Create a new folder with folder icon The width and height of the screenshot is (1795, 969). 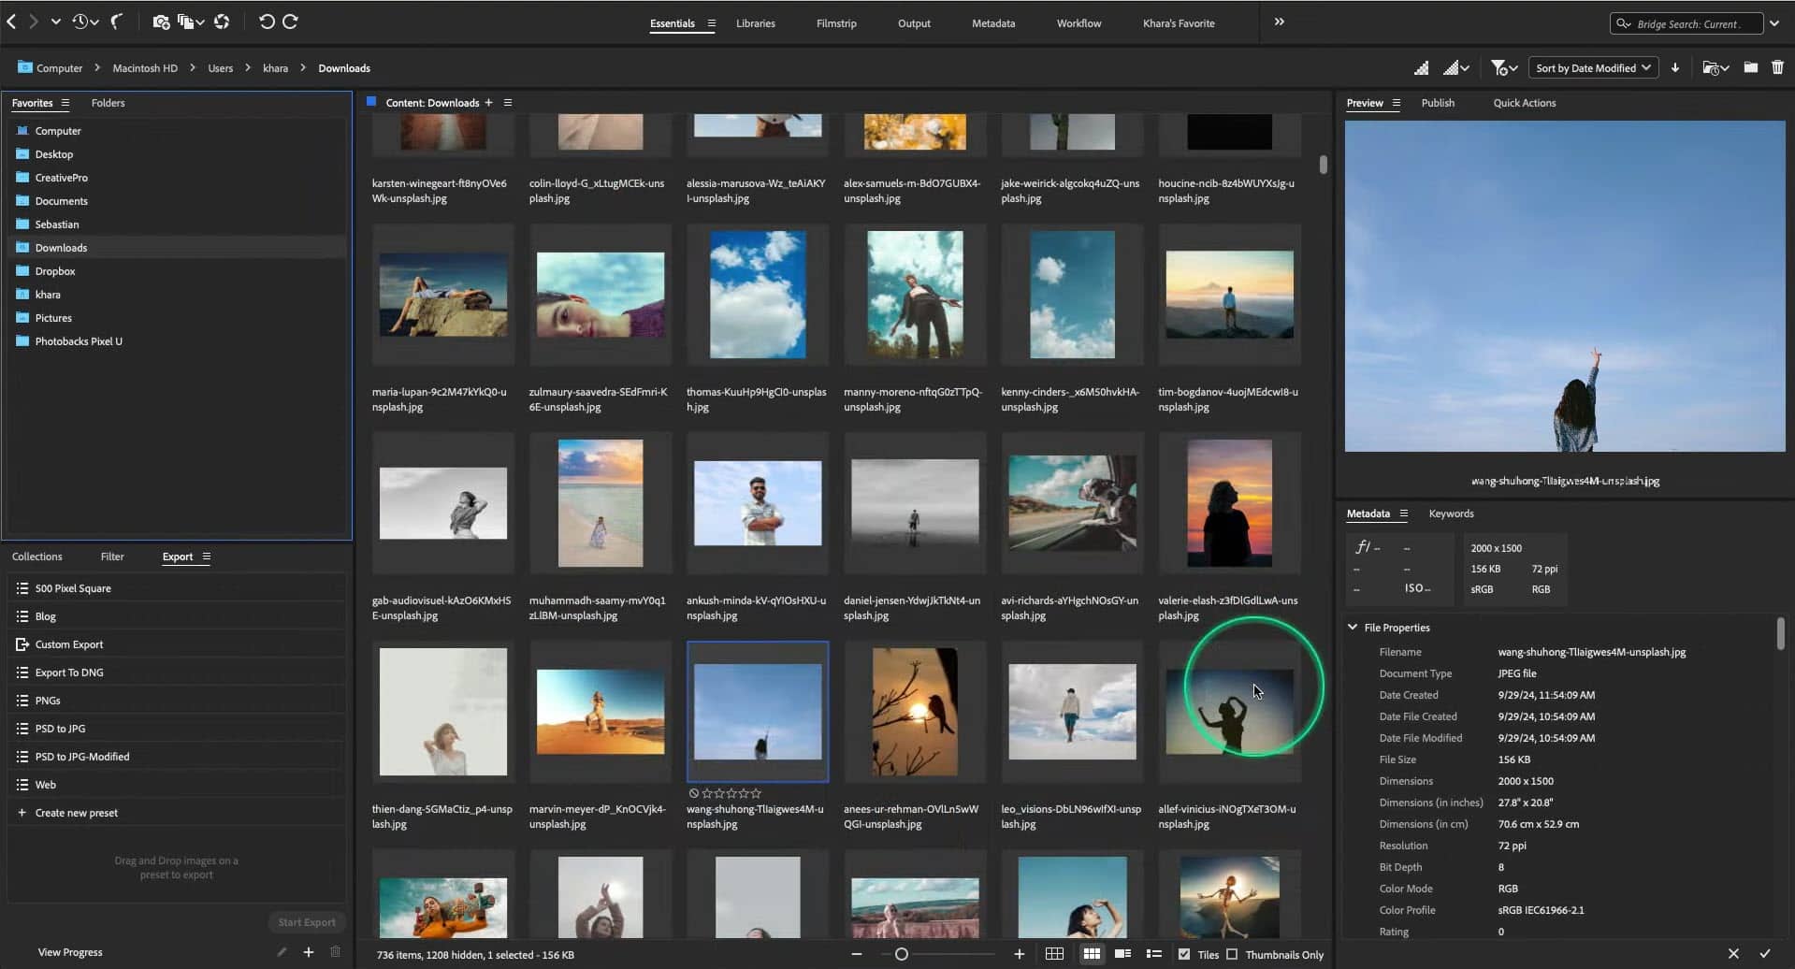[x=1750, y=67]
